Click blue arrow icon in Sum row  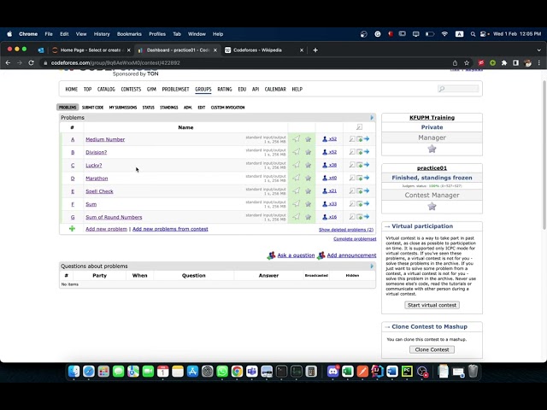367,203
